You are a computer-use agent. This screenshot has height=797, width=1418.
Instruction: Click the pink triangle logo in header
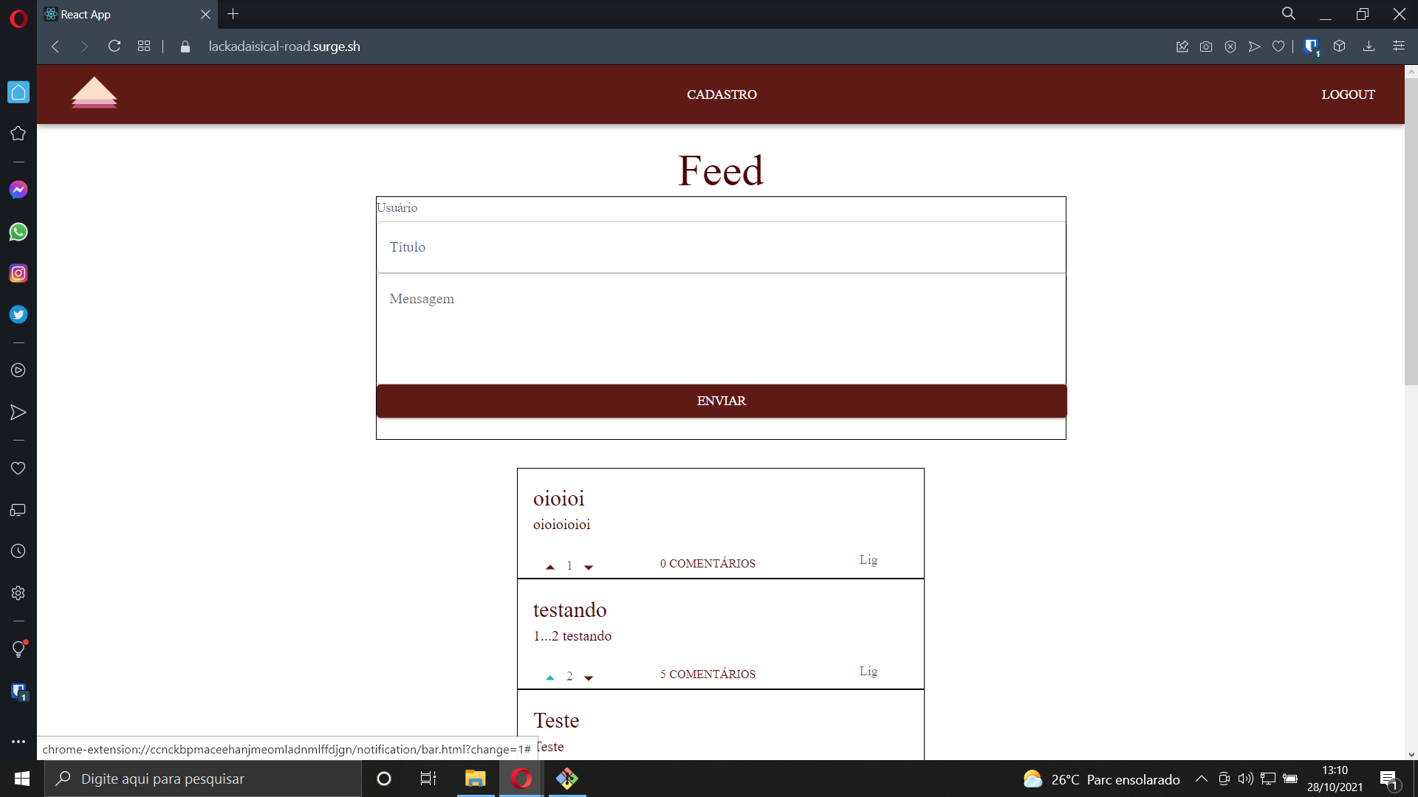pos(94,93)
